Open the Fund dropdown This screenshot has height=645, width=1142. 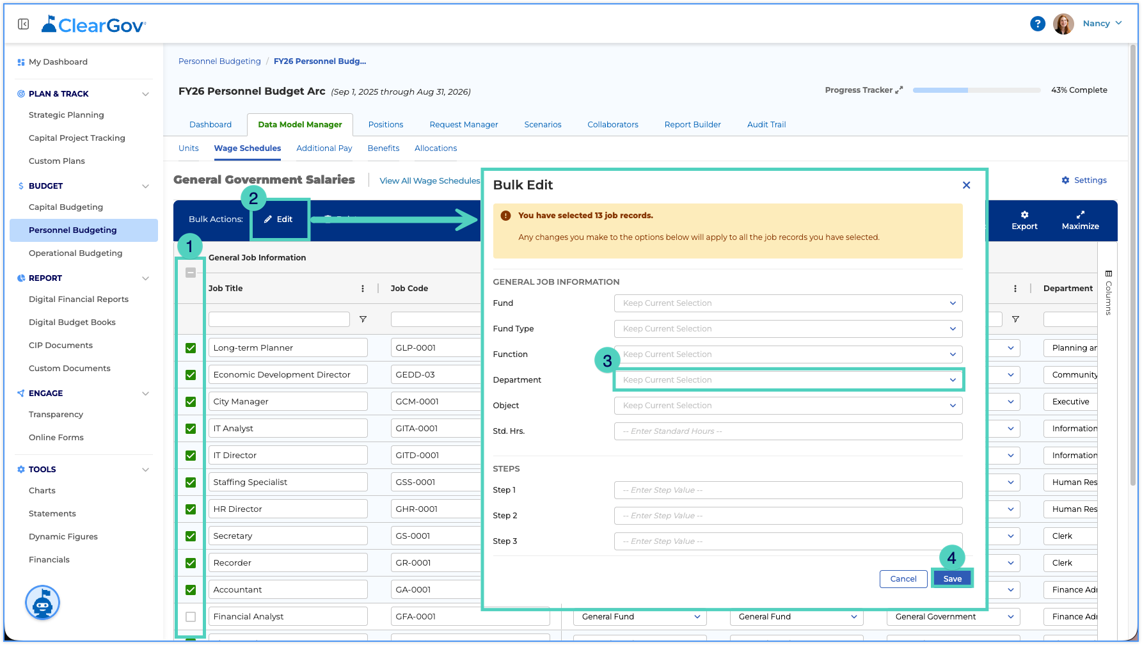[788, 303]
